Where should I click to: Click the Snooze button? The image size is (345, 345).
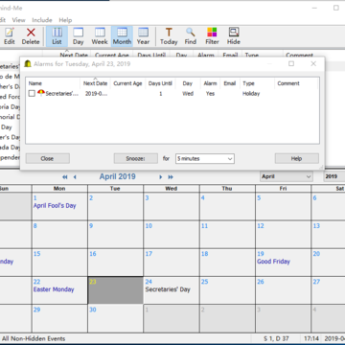click(136, 159)
